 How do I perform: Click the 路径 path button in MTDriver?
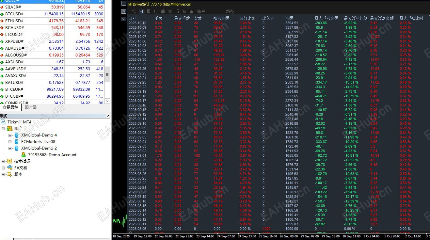pos(230,11)
